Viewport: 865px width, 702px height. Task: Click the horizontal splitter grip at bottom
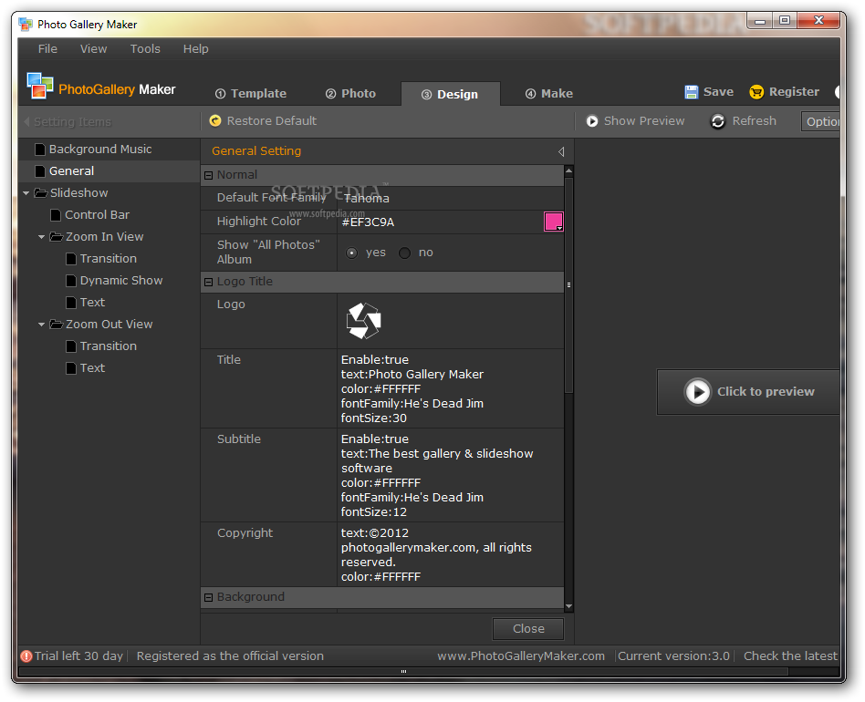403,672
